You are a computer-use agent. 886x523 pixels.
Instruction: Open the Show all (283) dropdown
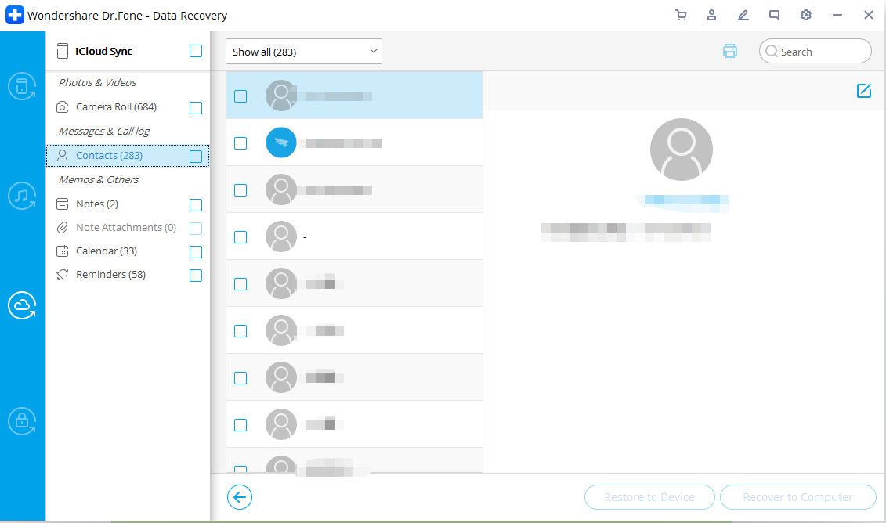(303, 52)
